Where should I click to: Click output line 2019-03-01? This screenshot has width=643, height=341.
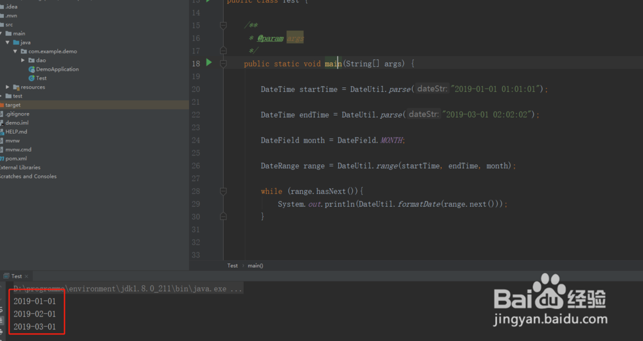(35, 327)
